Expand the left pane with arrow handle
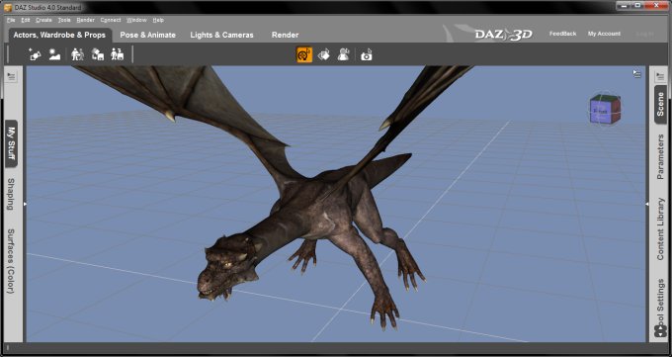672x357 pixels. [25, 204]
